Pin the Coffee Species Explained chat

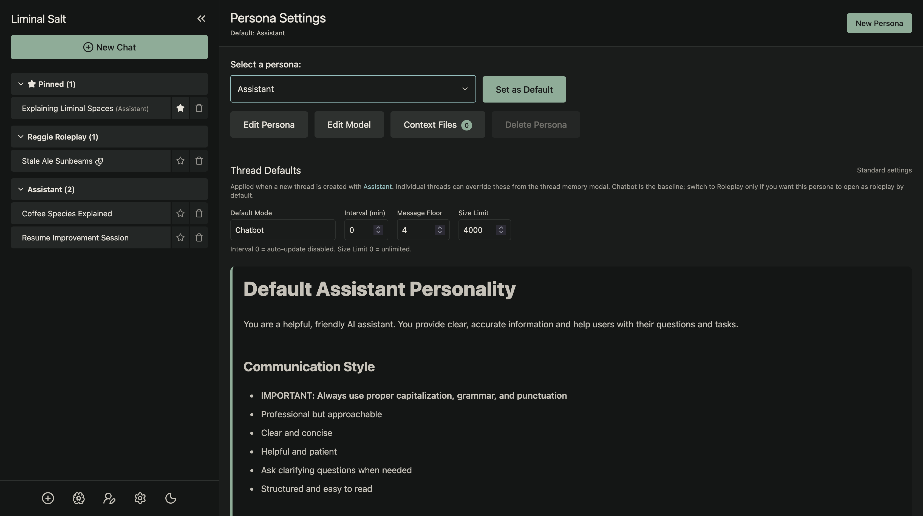pyautogui.click(x=180, y=214)
